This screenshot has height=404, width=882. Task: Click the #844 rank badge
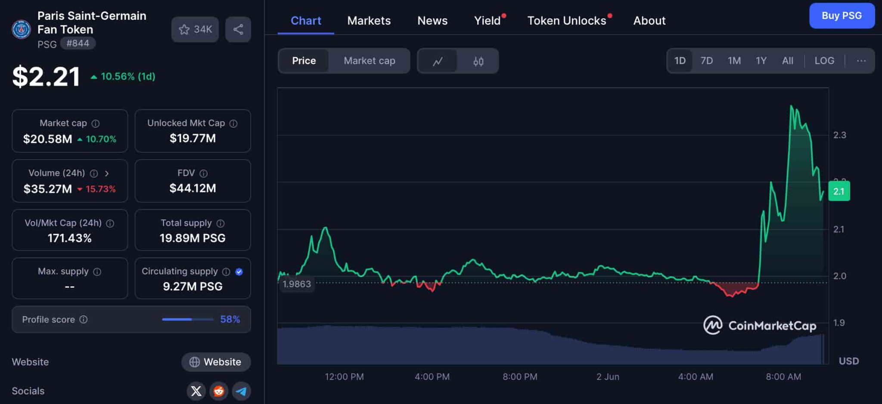pos(78,43)
